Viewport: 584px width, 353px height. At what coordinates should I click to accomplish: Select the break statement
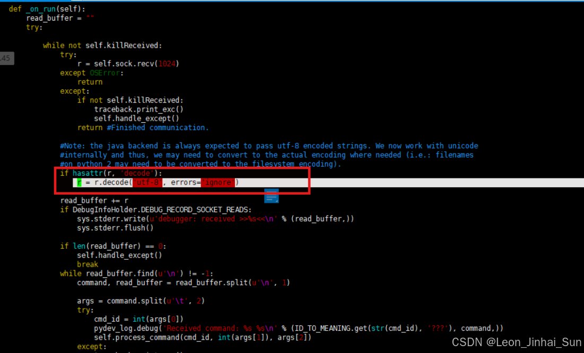88,264
